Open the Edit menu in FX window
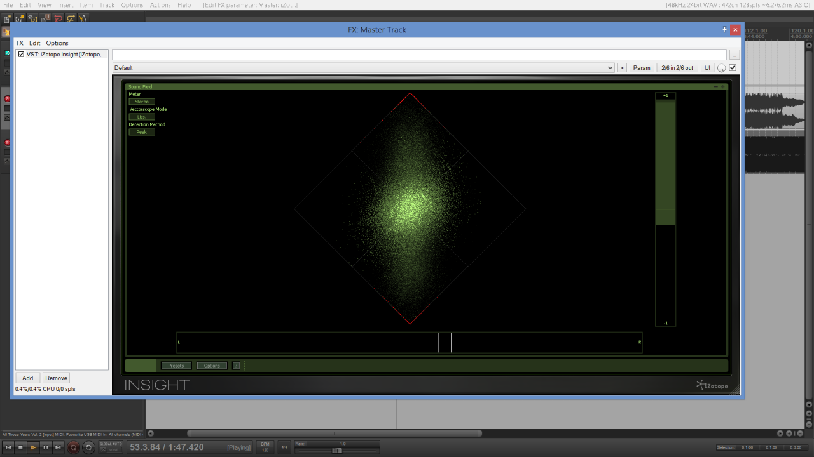Image resolution: width=814 pixels, height=457 pixels. [x=34, y=43]
